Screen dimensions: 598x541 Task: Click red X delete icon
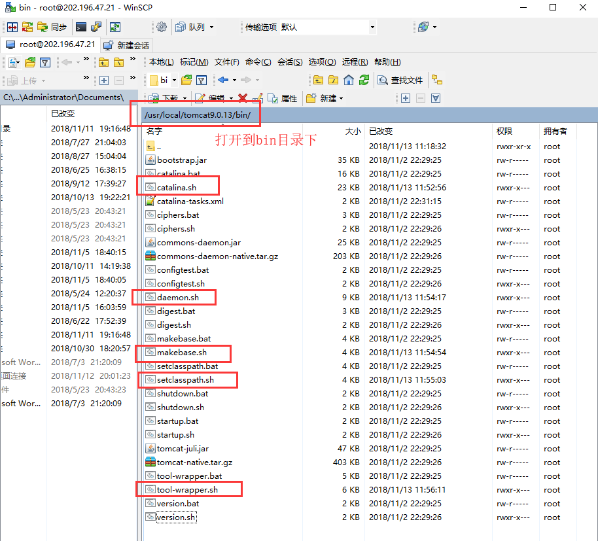243,98
